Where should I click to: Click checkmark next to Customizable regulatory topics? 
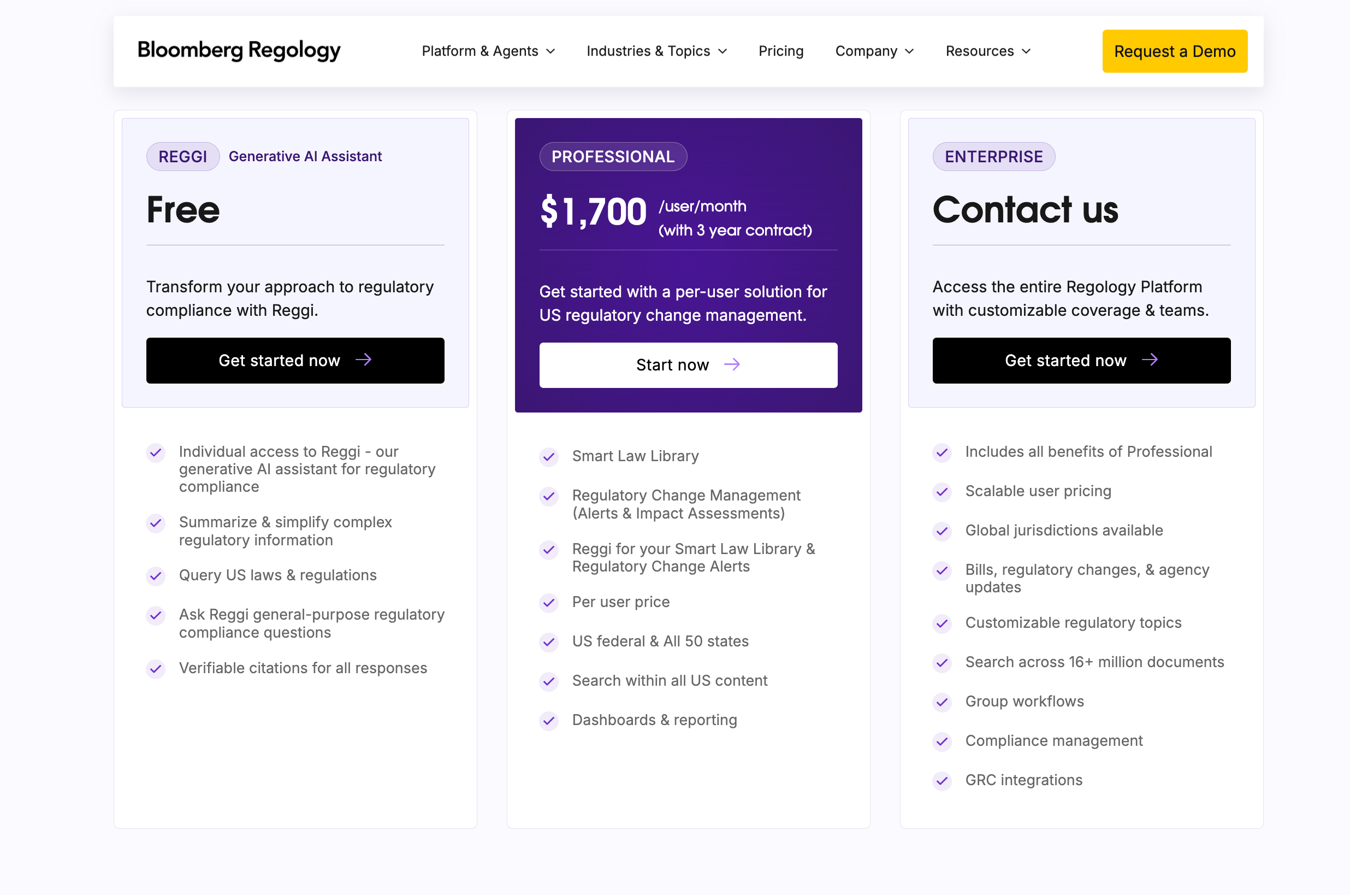(x=942, y=623)
